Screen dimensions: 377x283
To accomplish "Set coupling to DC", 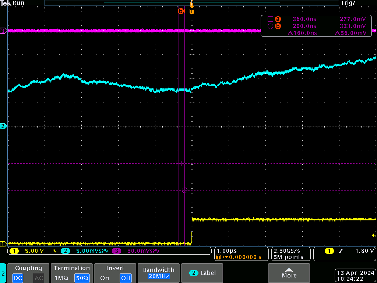I will coord(17,278).
